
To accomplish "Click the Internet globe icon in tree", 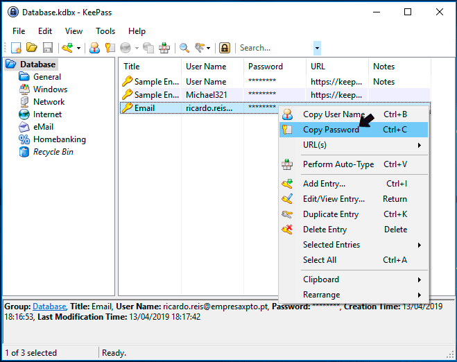I will tap(24, 114).
